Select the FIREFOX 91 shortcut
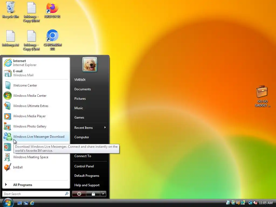This screenshot has height=207, width=276. pyautogui.click(x=52, y=10)
